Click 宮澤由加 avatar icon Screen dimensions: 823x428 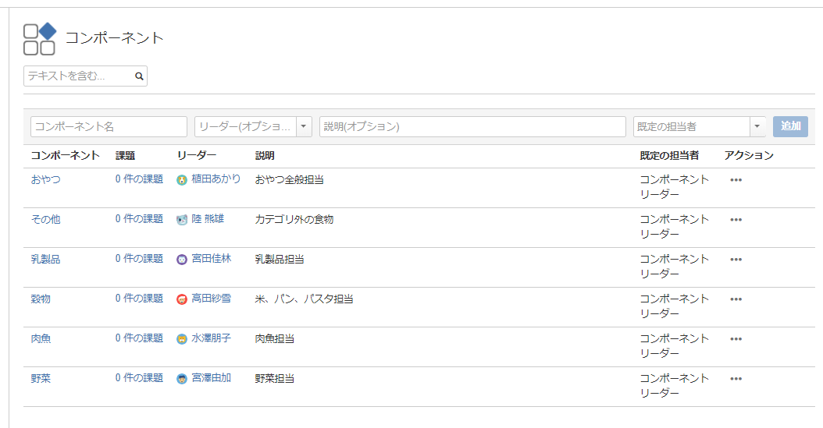click(182, 380)
